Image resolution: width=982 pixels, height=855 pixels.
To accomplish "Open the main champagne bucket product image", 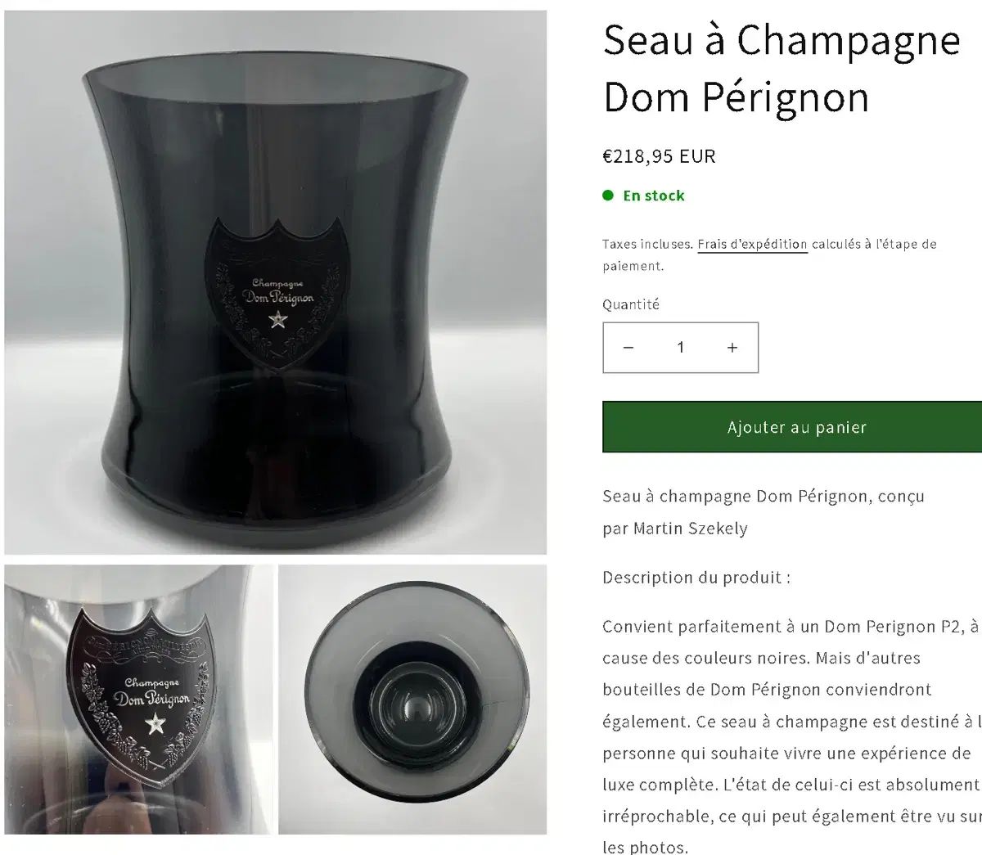I will (276, 282).
